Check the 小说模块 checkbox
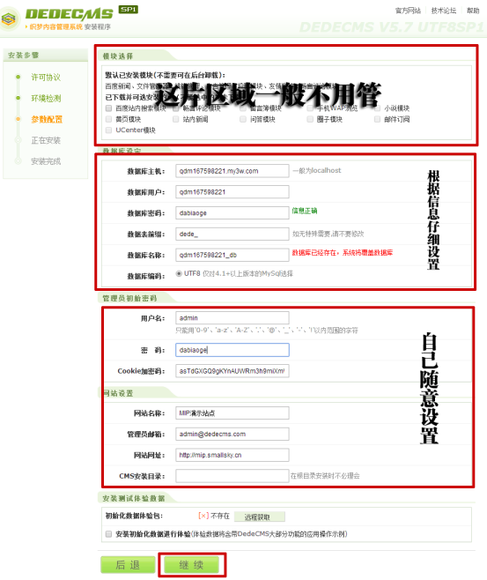 tap(377, 108)
